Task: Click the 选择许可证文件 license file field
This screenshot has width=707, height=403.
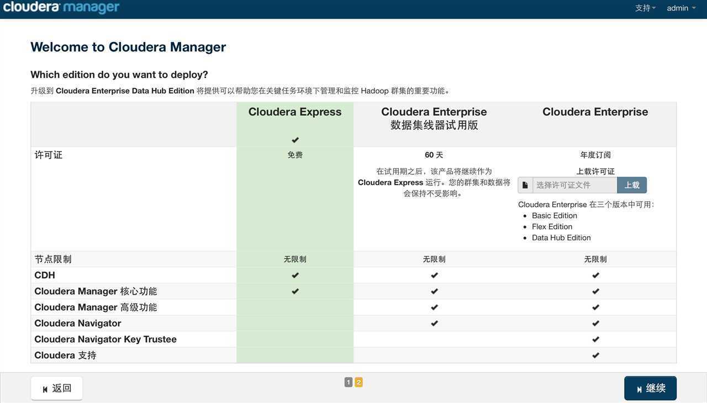Action: pos(574,185)
